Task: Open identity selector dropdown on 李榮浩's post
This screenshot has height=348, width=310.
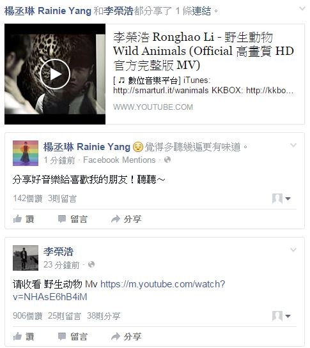Action: (x=281, y=316)
